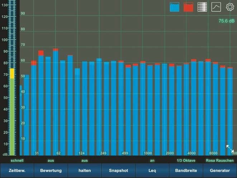Click the '1/3 Oktave' status label
Screen dimensions: 237x178
pos(186,160)
